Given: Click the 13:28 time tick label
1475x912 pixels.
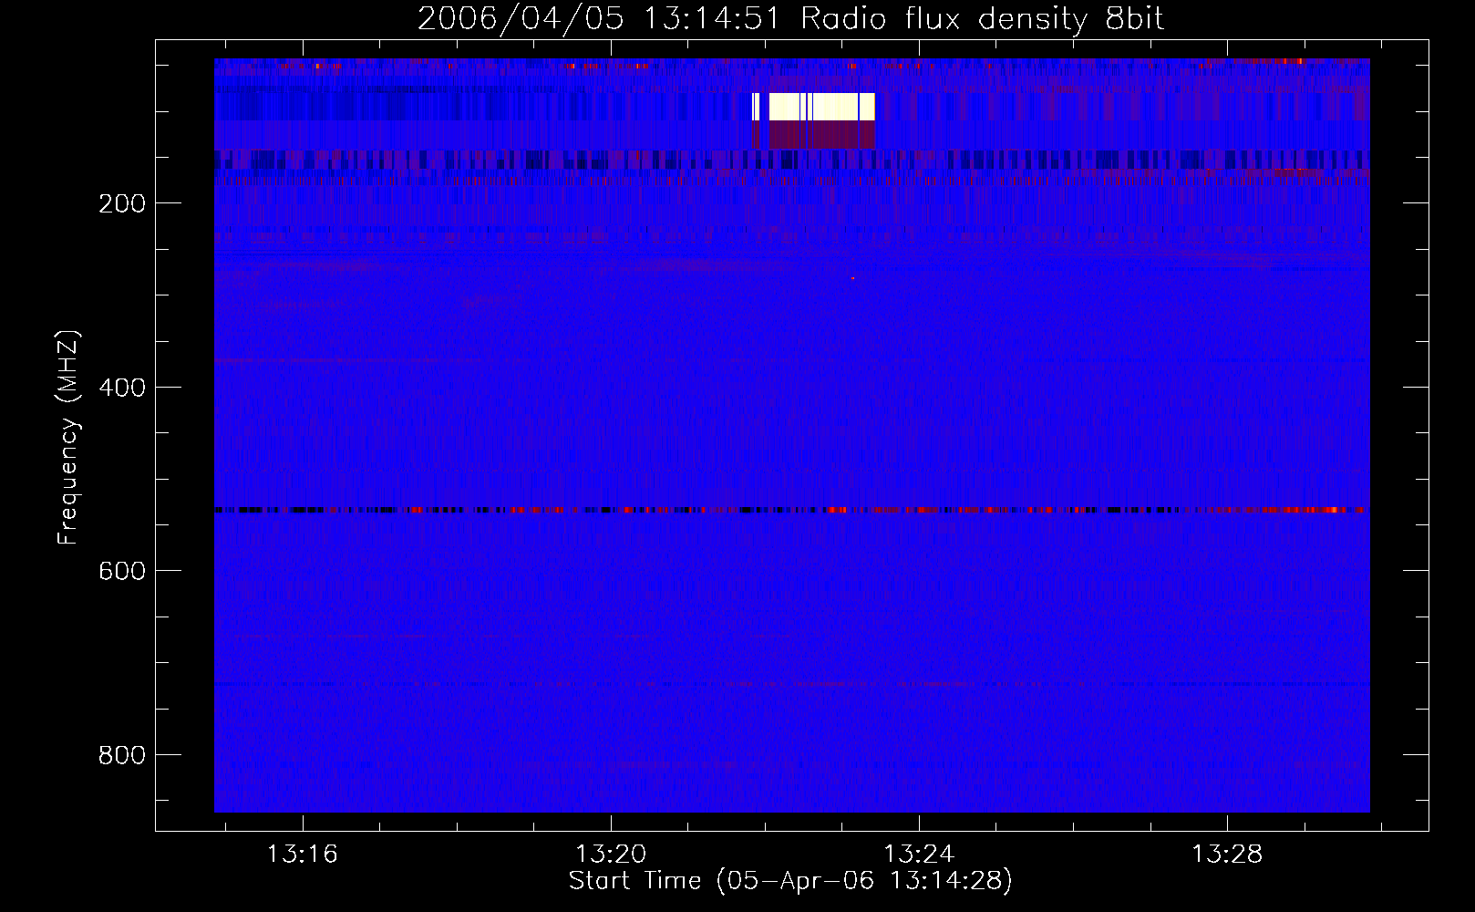Looking at the screenshot, I should click(x=1227, y=854).
